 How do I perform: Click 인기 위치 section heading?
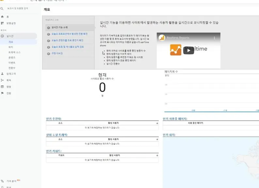pyautogui.click(x=169, y=135)
